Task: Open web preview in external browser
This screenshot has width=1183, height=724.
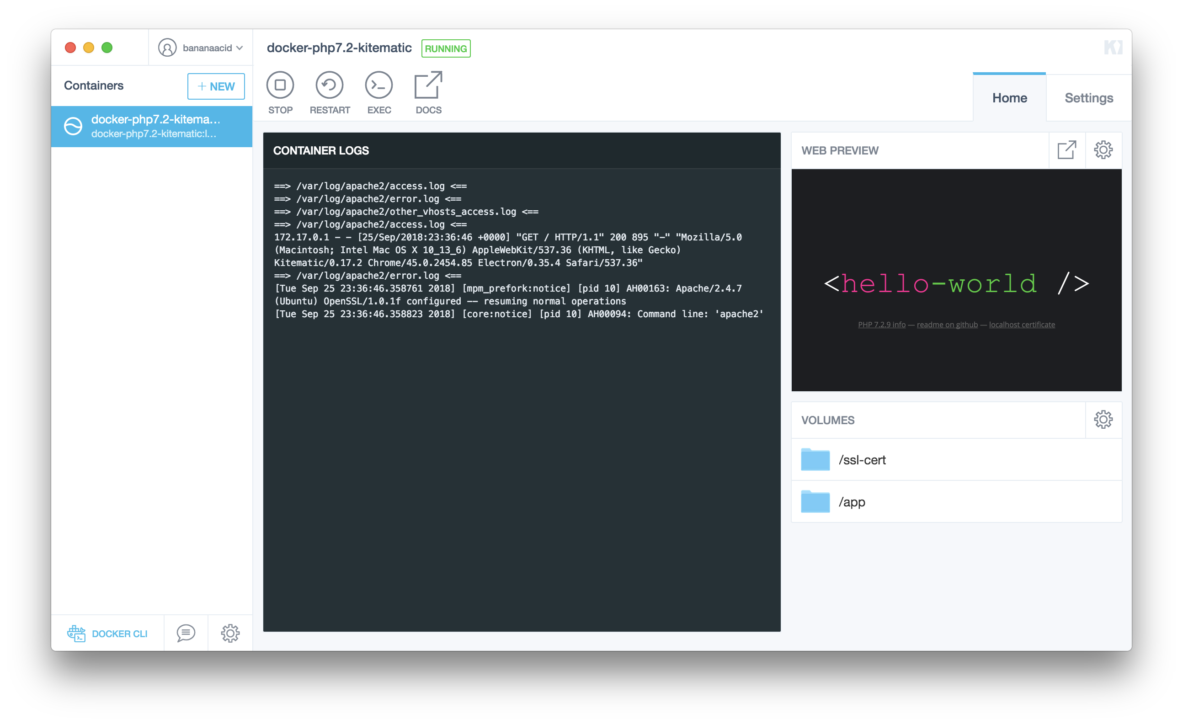Action: pyautogui.click(x=1067, y=150)
